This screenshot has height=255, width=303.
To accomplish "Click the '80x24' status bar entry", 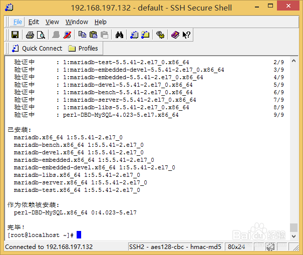I will [x=236, y=247].
